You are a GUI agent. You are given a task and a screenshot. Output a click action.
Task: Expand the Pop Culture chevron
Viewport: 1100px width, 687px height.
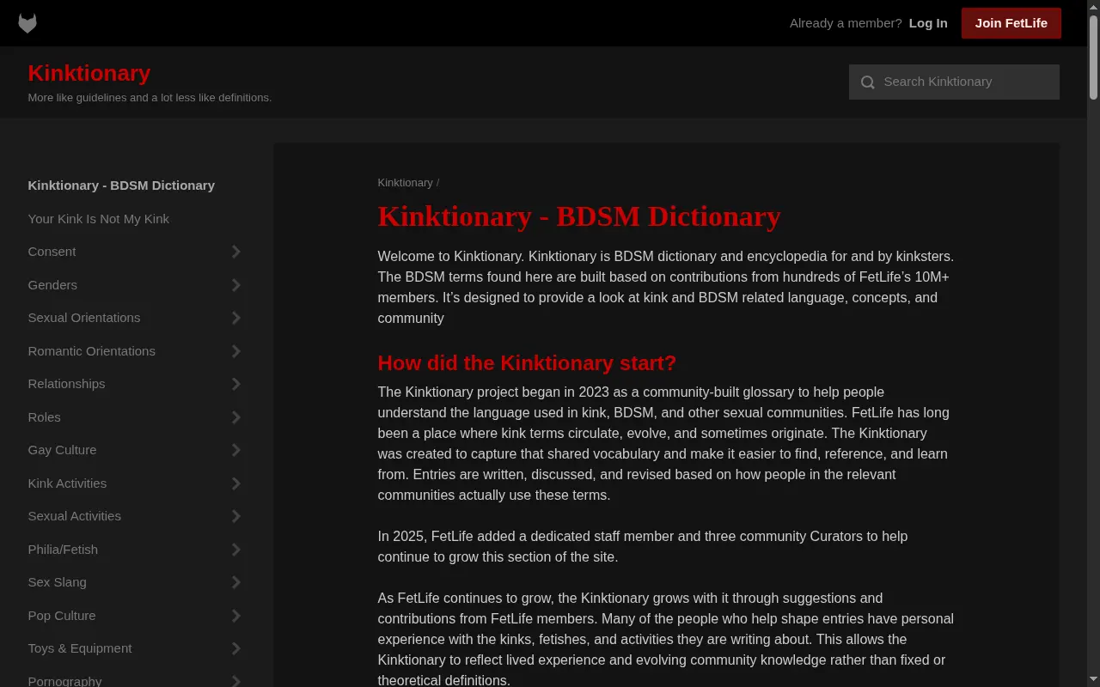point(236,616)
